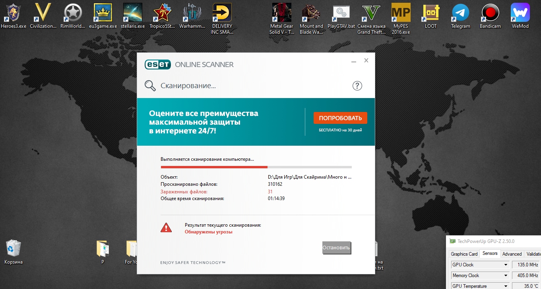Open the WeMod shortcut

pos(520,13)
